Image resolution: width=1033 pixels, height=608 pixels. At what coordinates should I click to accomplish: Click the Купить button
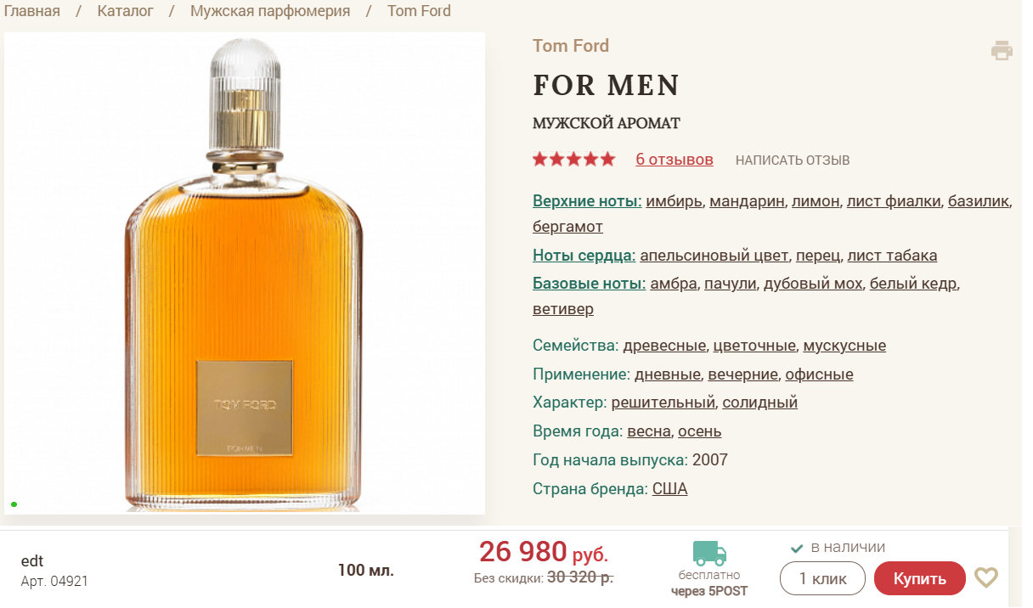(919, 579)
